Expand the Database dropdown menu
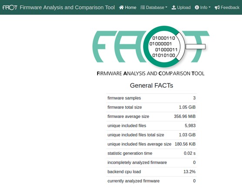Screen dimensions: 242x190 [154, 7]
